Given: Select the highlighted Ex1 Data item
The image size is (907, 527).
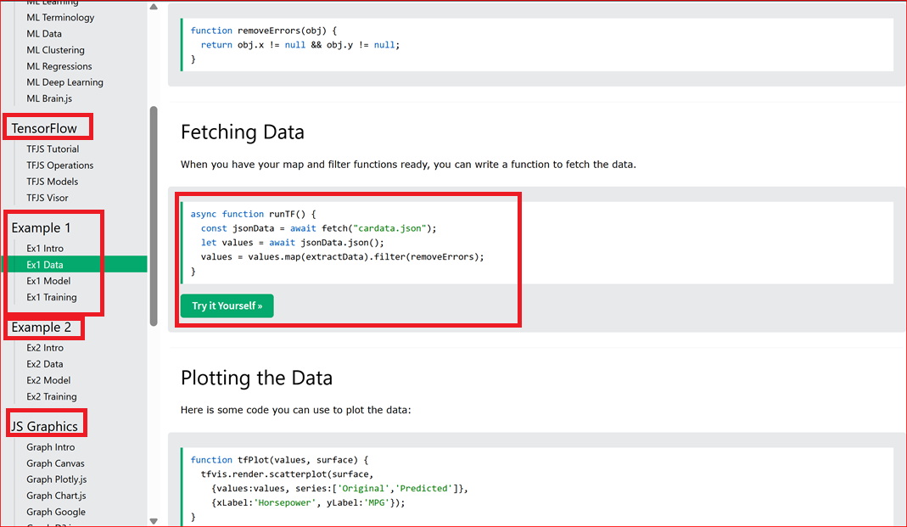Looking at the screenshot, I should pyautogui.click(x=45, y=265).
